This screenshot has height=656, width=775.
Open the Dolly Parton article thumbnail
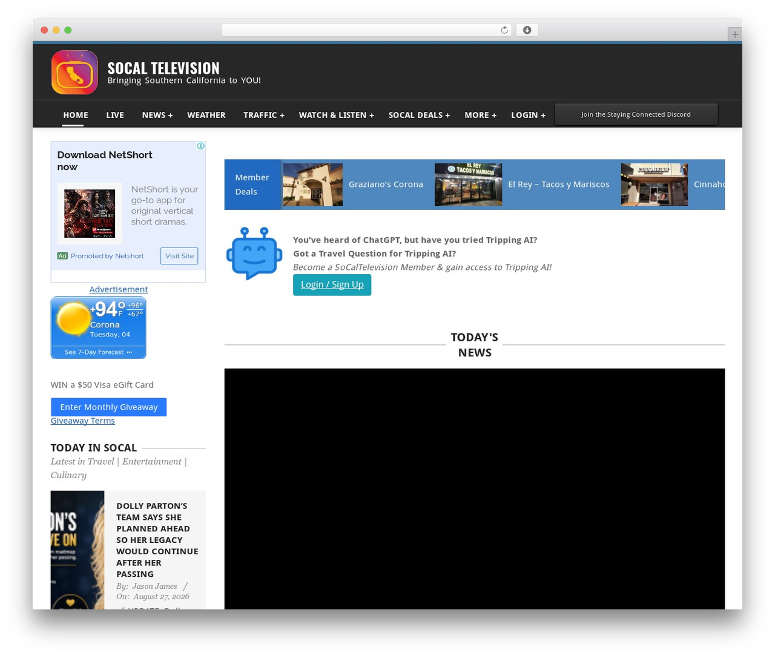click(x=77, y=549)
